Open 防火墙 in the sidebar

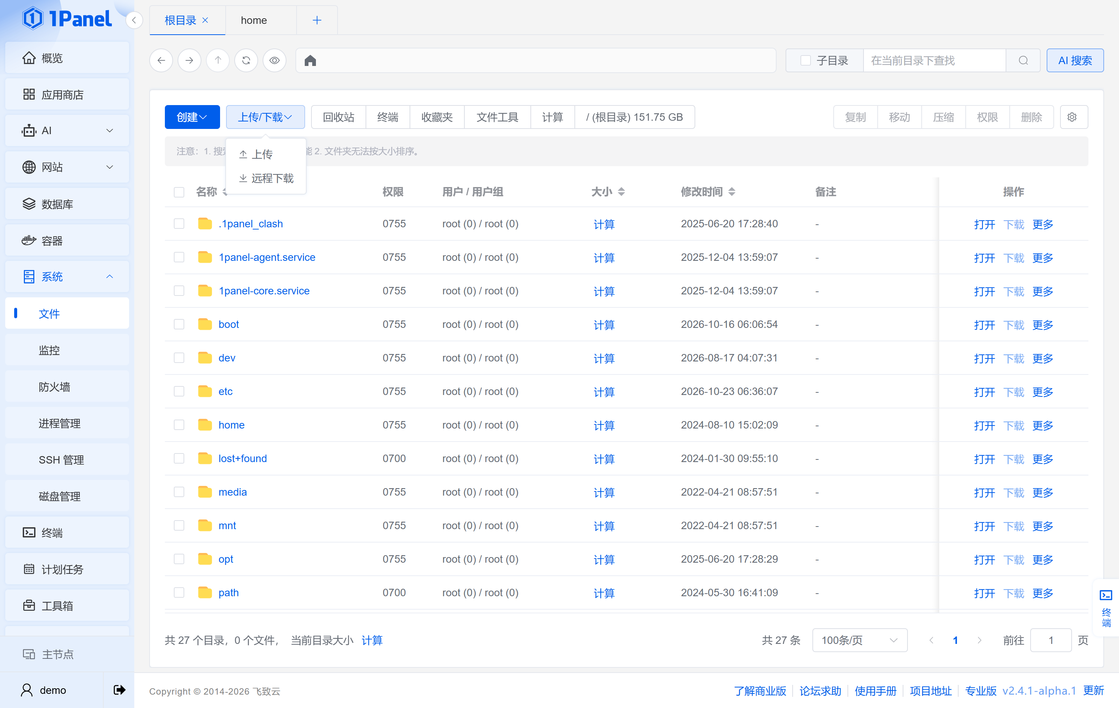tap(67, 386)
